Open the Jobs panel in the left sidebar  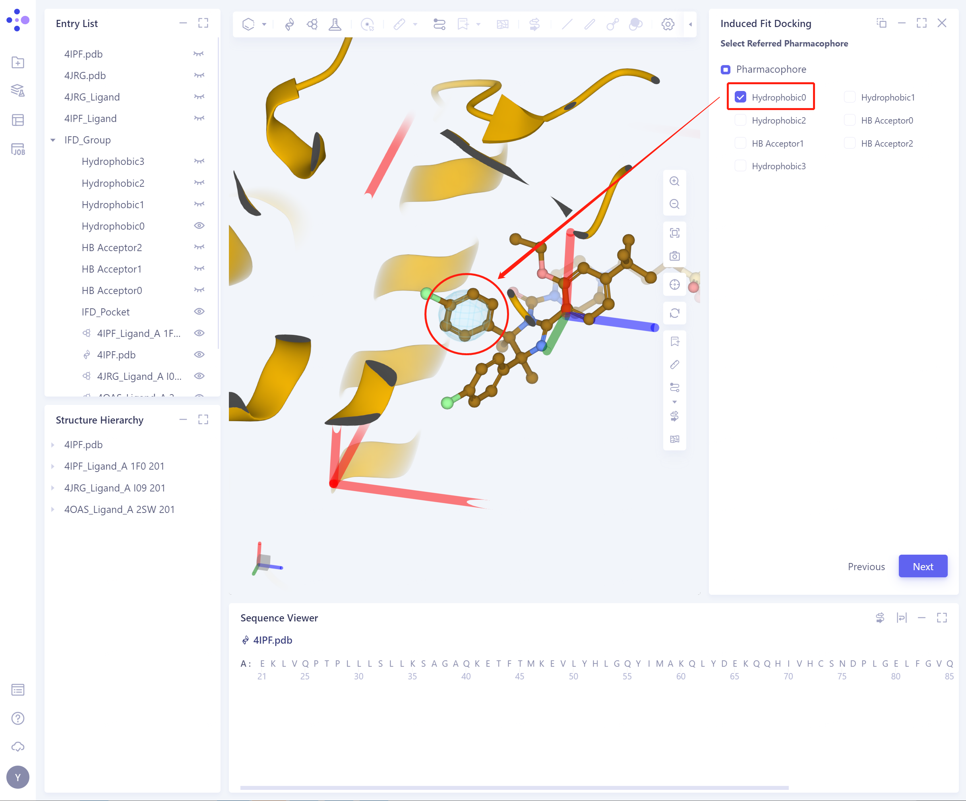(x=17, y=149)
